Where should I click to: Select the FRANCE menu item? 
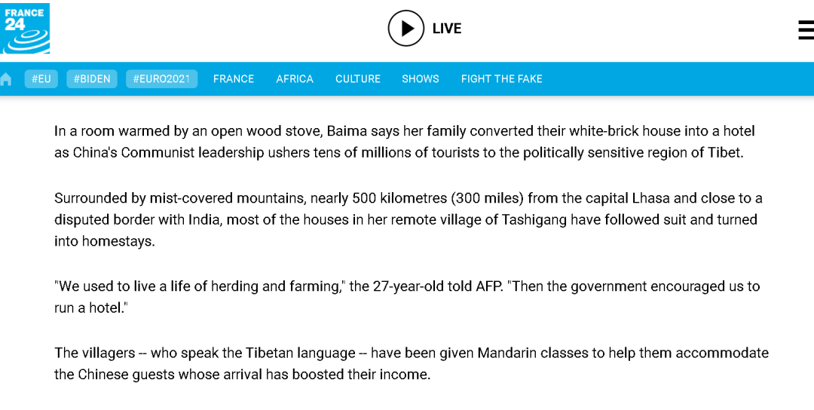coord(234,79)
